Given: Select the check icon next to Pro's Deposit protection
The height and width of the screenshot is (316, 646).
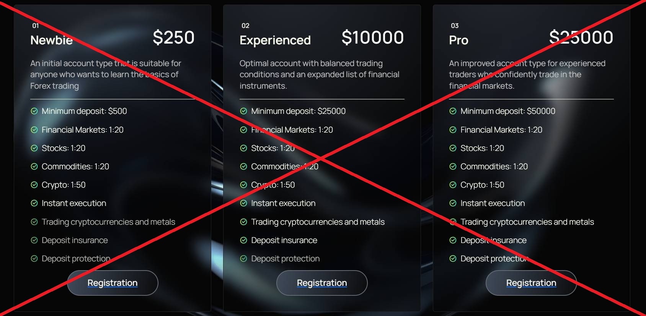Looking at the screenshot, I should tap(452, 259).
